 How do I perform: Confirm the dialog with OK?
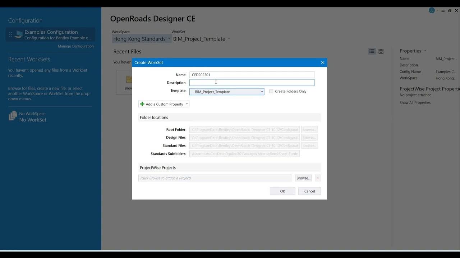coord(282,191)
